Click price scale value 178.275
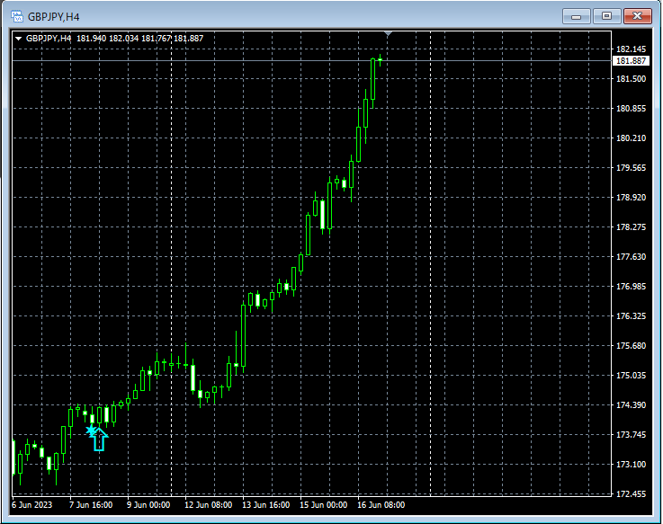 631,226
